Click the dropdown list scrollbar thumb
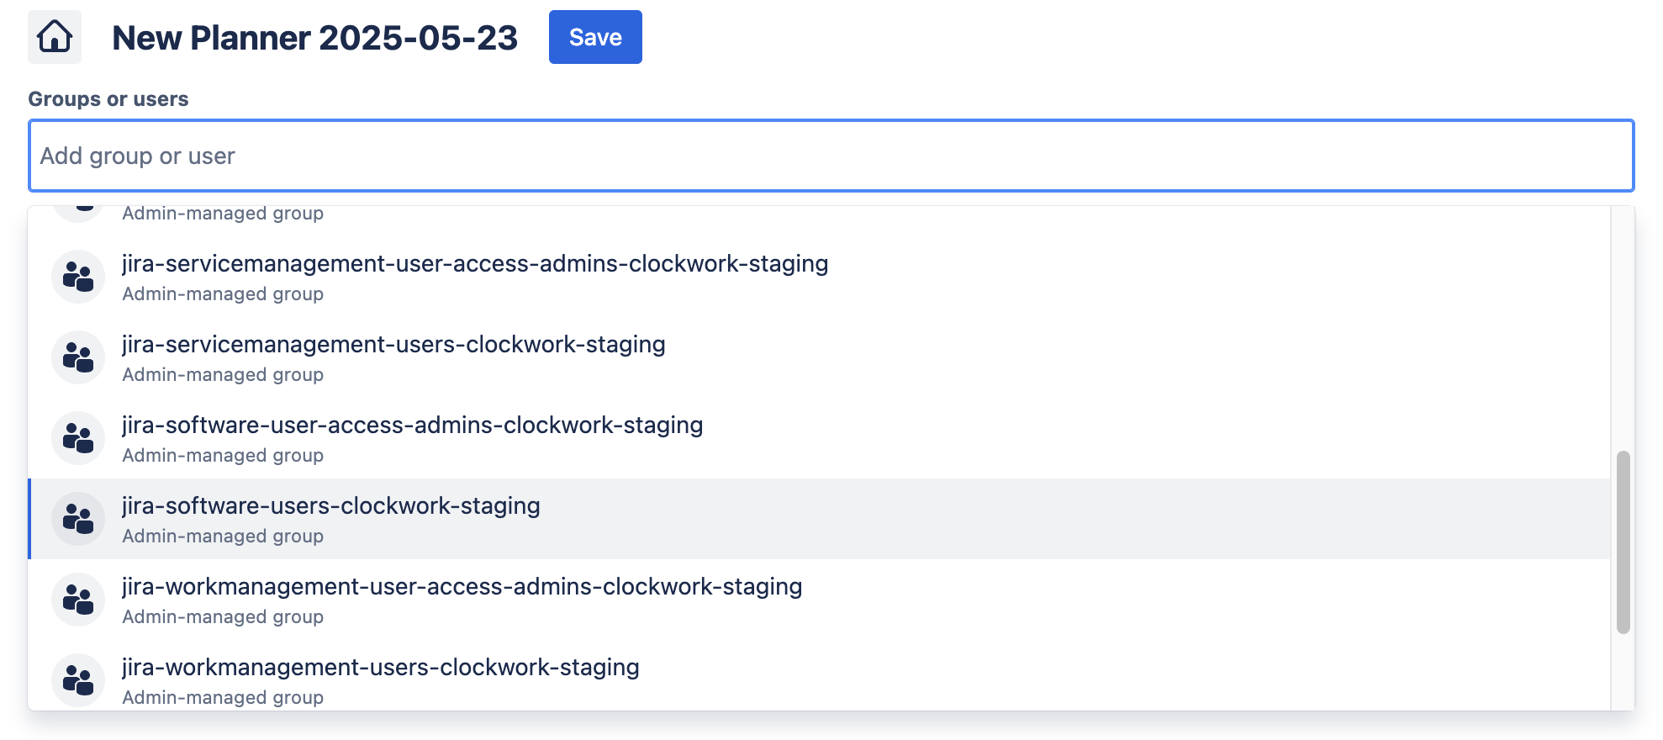Viewport: 1663px width, 740px height. point(1623,542)
